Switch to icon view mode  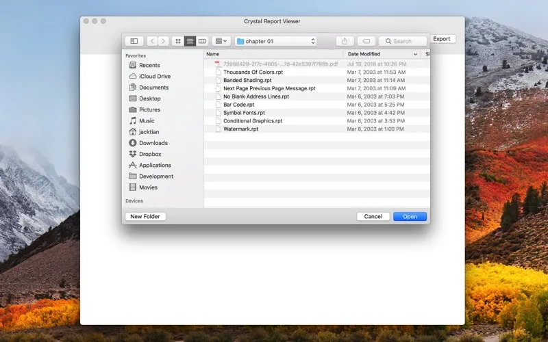(178, 41)
